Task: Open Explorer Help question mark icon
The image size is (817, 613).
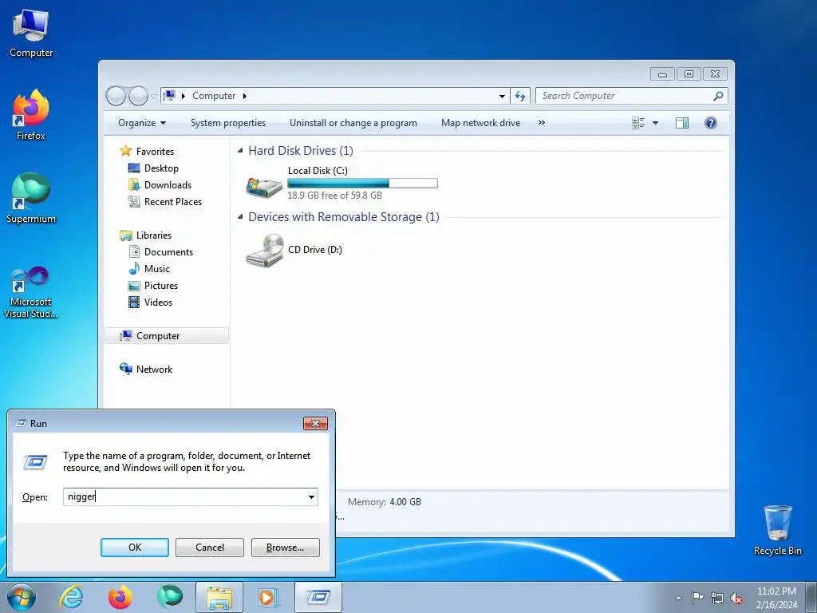Action: [x=710, y=123]
